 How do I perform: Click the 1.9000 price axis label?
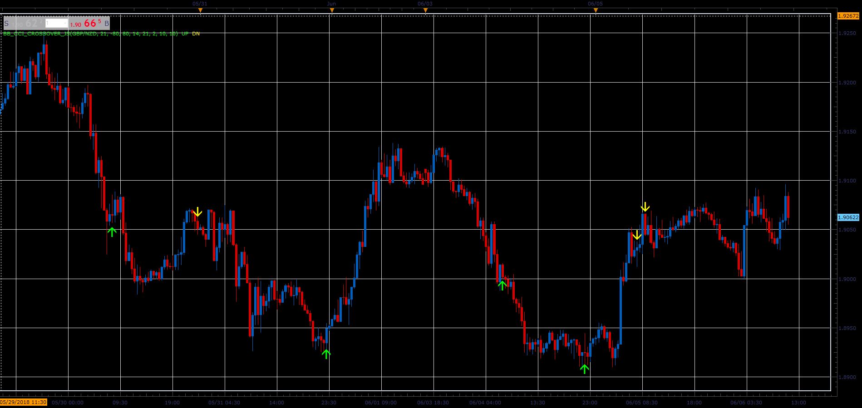click(847, 279)
